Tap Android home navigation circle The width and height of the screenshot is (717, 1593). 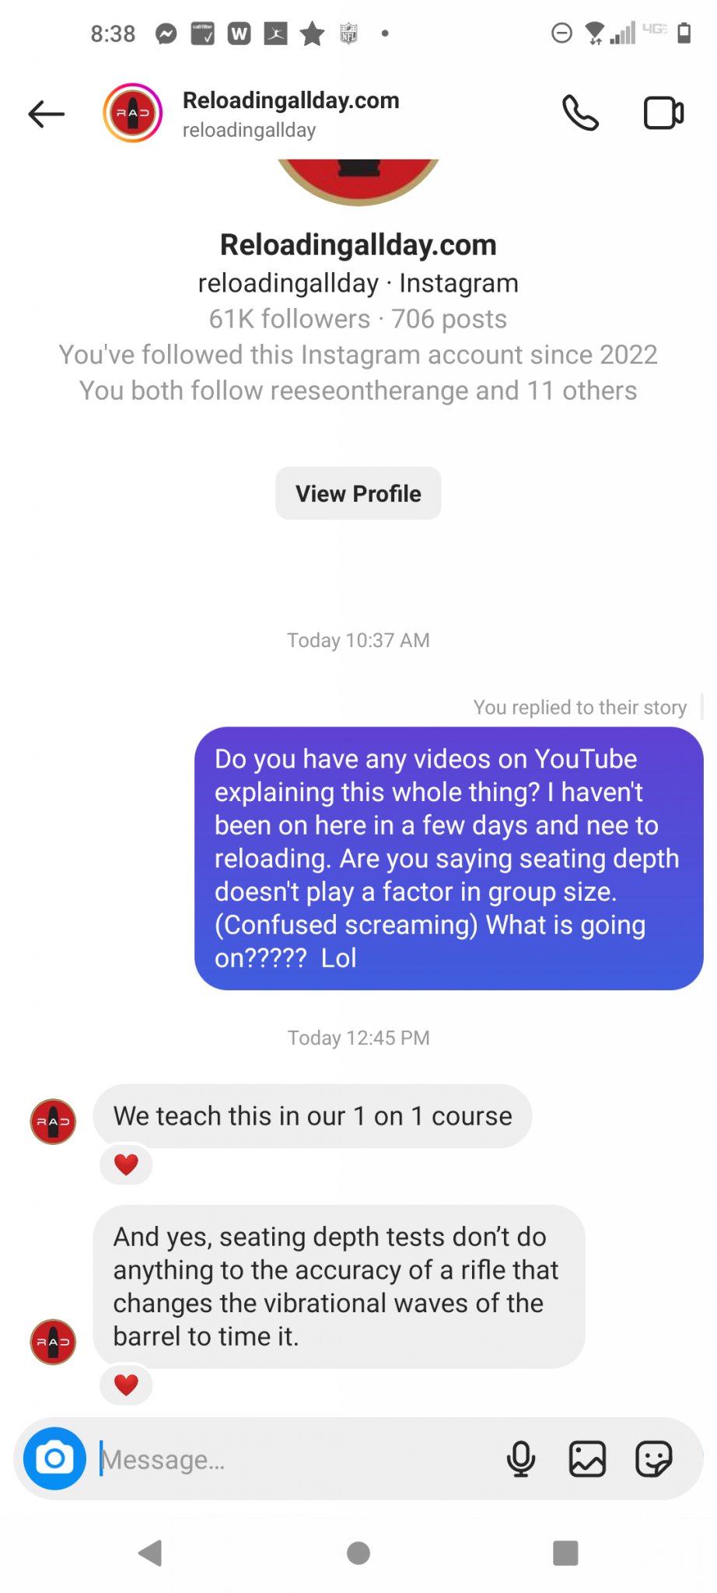pyautogui.click(x=358, y=1553)
